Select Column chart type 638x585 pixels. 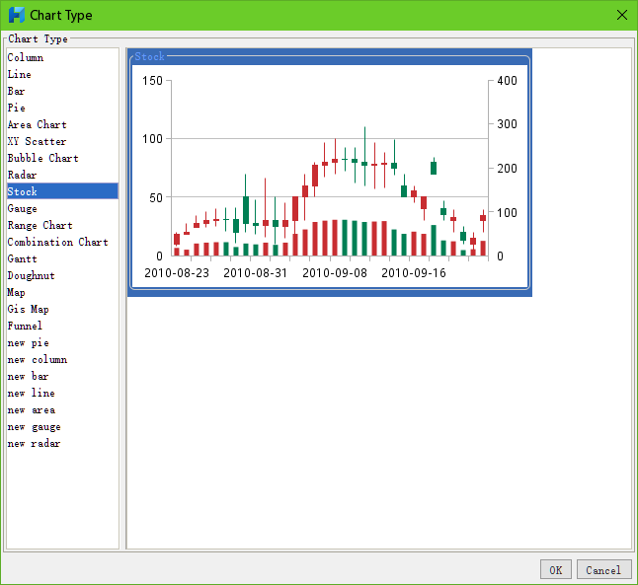coord(62,57)
